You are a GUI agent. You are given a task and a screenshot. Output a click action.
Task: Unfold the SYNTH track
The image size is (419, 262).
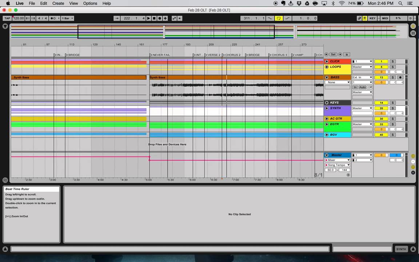click(327, 108)
